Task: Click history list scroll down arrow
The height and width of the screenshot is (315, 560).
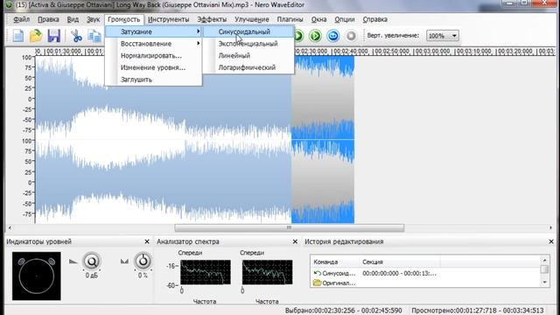Action: (x=544, y=282)
